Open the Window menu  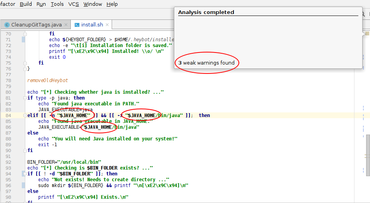[x=93, y=4]
